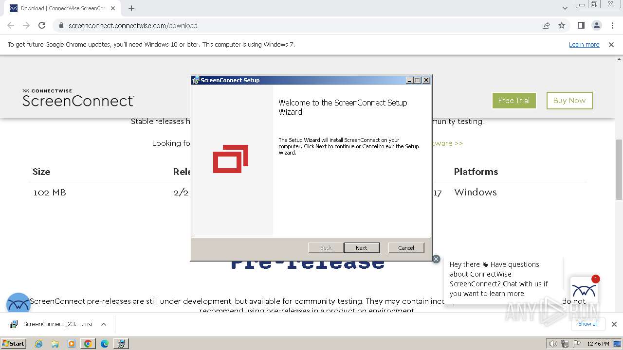The image size is (623, 350).
Task: Click the ConnectWise ScreenConnect logo
Action: [x=78, y=98]
